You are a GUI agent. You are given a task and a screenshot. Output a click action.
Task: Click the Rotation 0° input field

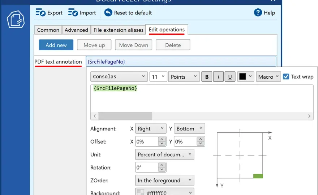point(147,168)
